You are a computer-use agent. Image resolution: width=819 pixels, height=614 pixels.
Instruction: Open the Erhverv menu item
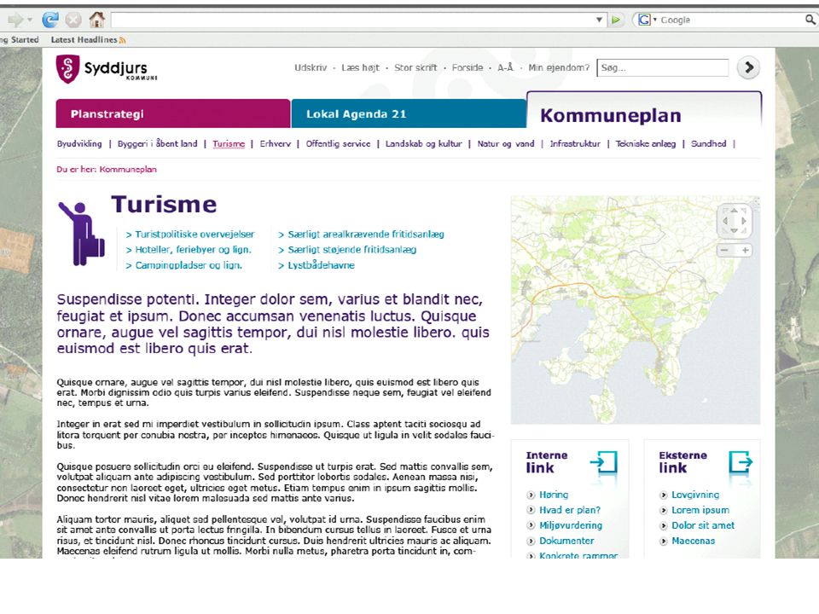276,143
